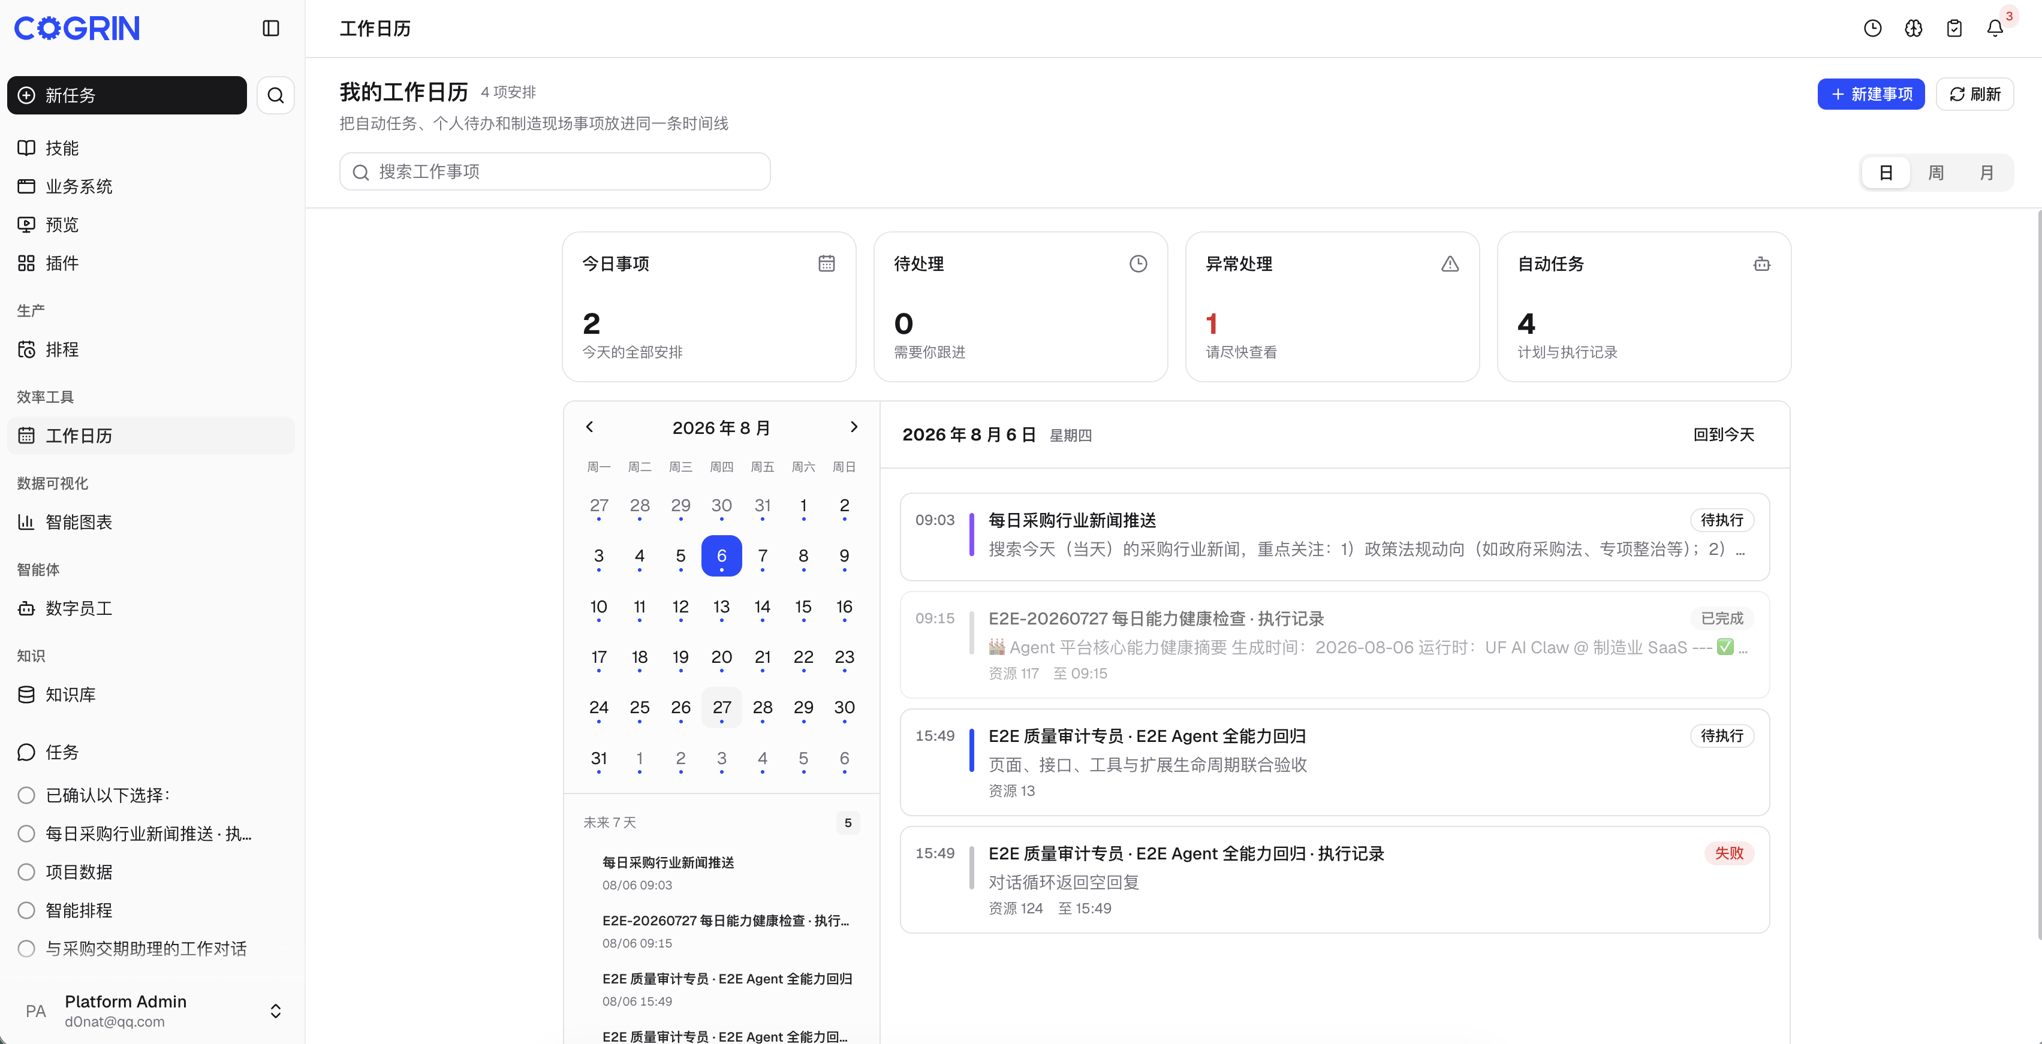
Task: Select the 已确认以下选择 task circle
Action: click(26, 795)
